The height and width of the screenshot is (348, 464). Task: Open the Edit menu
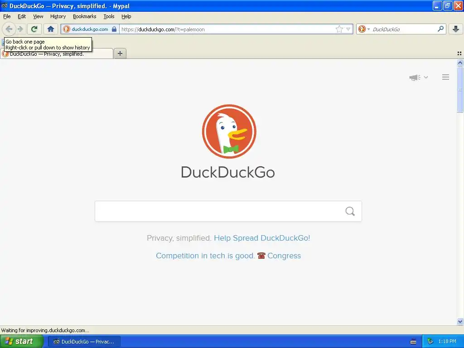[x=22, y=16]
